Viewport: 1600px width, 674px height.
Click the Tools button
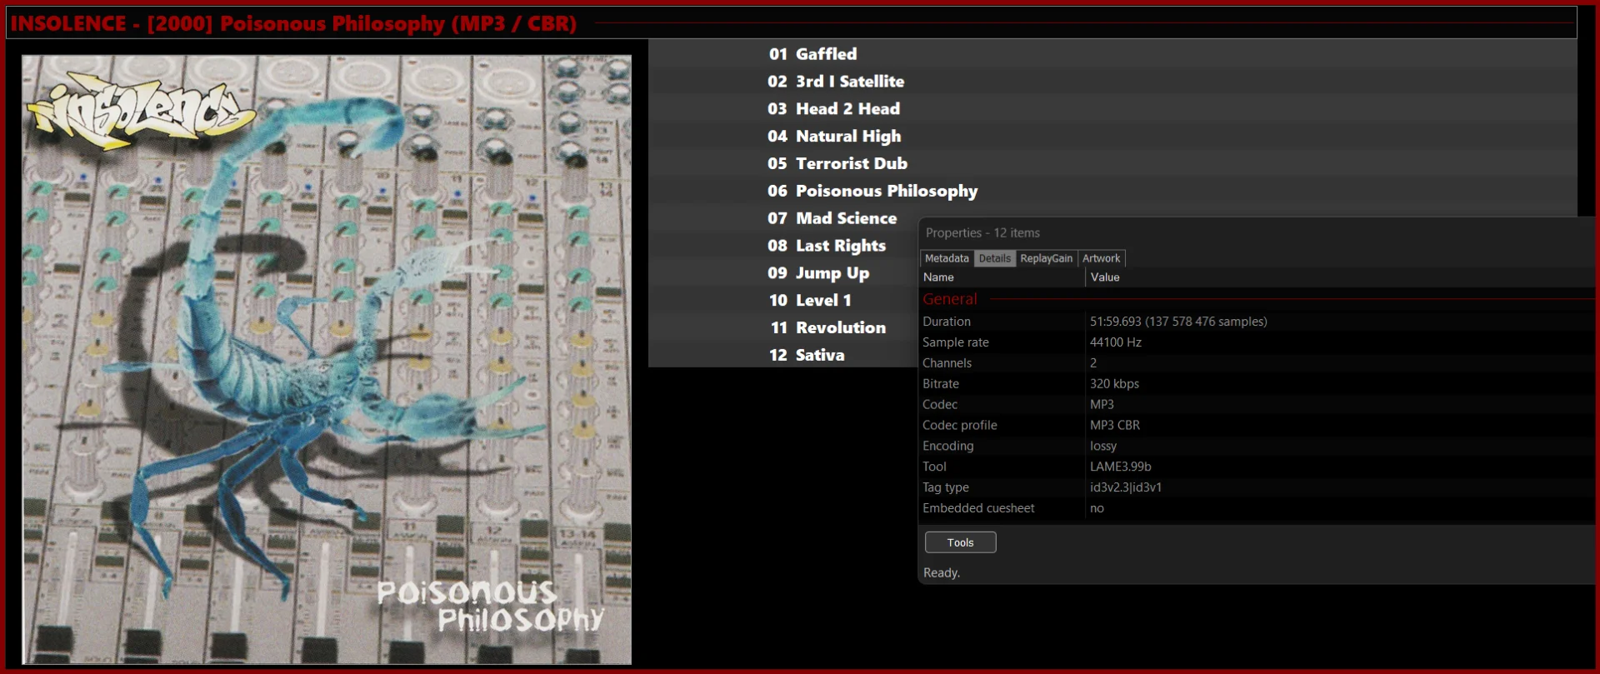tap(960, 542)
